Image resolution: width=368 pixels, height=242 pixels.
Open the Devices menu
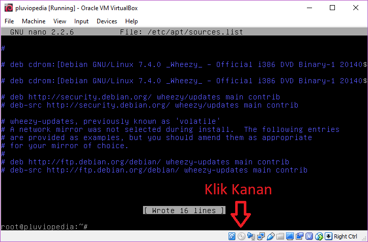(x=107, y=21)
